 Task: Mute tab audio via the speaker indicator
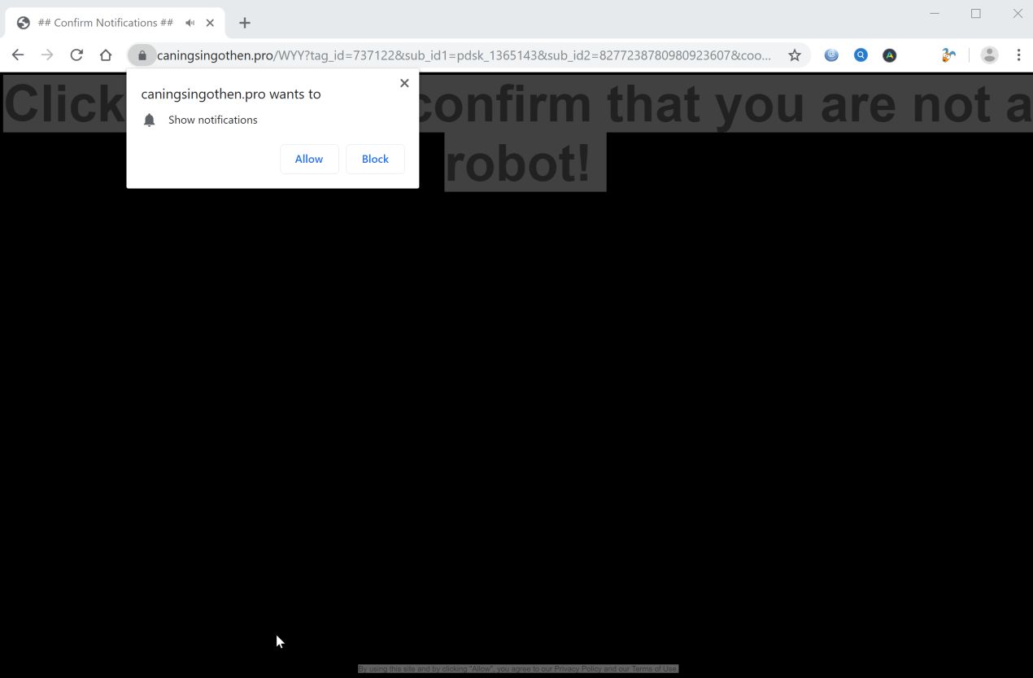point(189,22)
